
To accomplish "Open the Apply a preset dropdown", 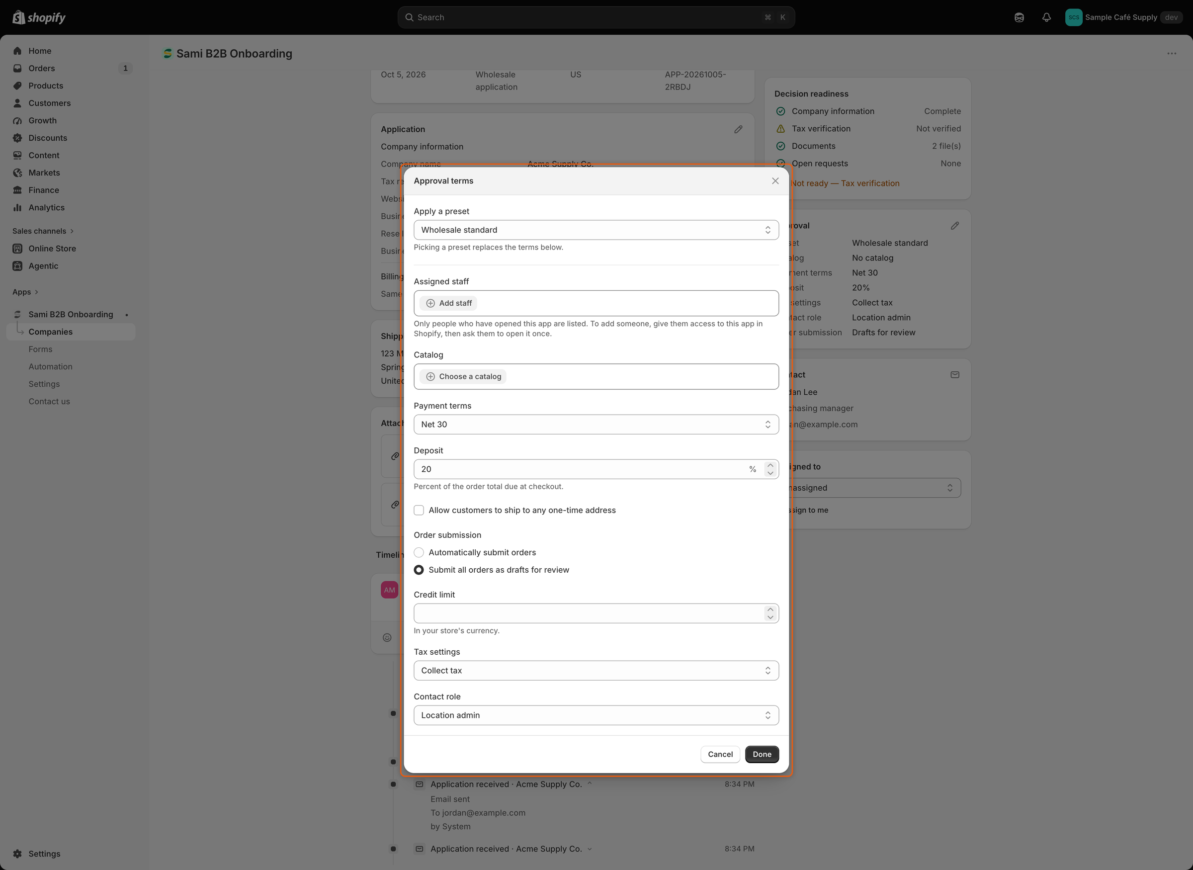I will (596, 230).
